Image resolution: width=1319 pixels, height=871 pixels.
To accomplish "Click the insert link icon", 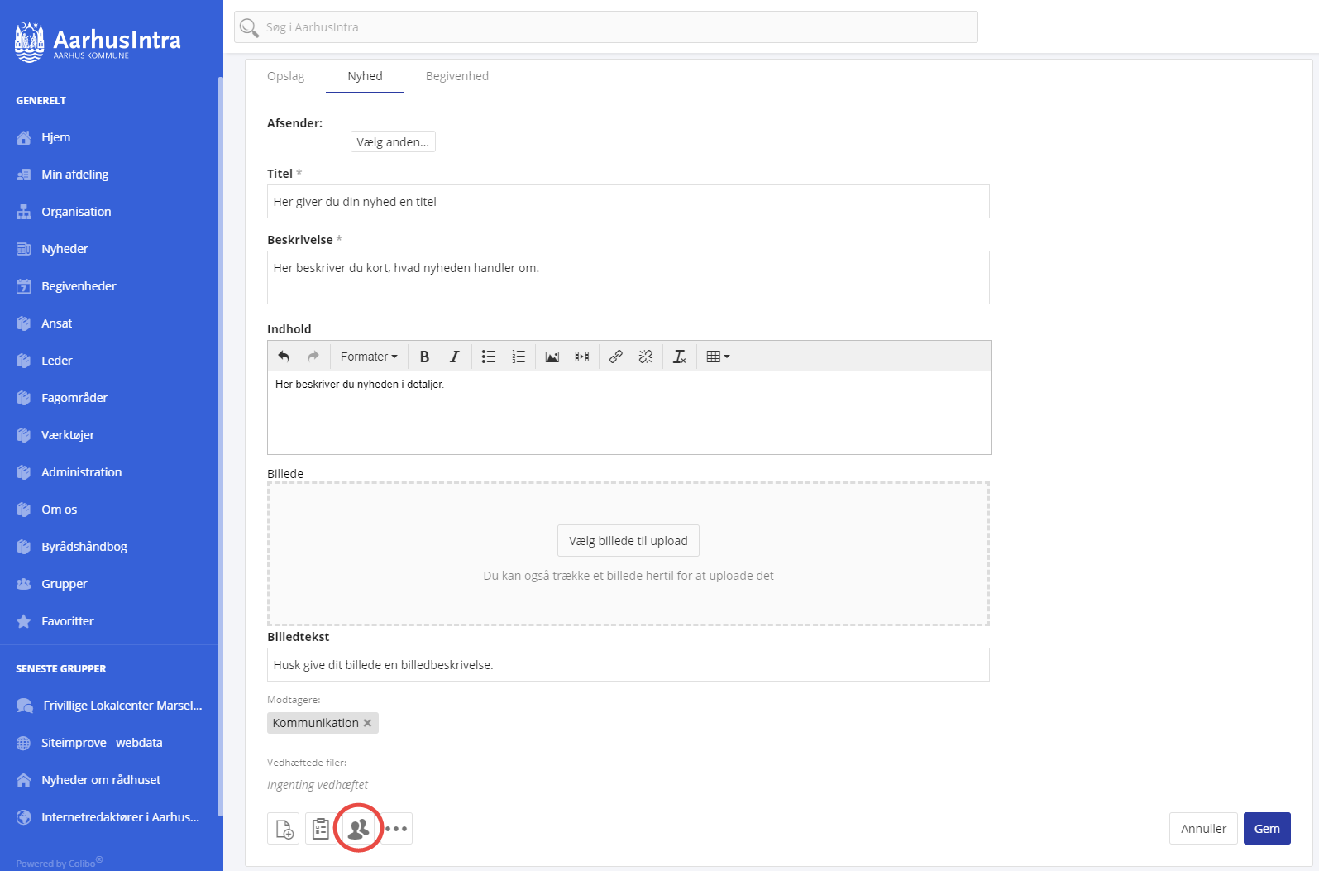I will 615,357.
